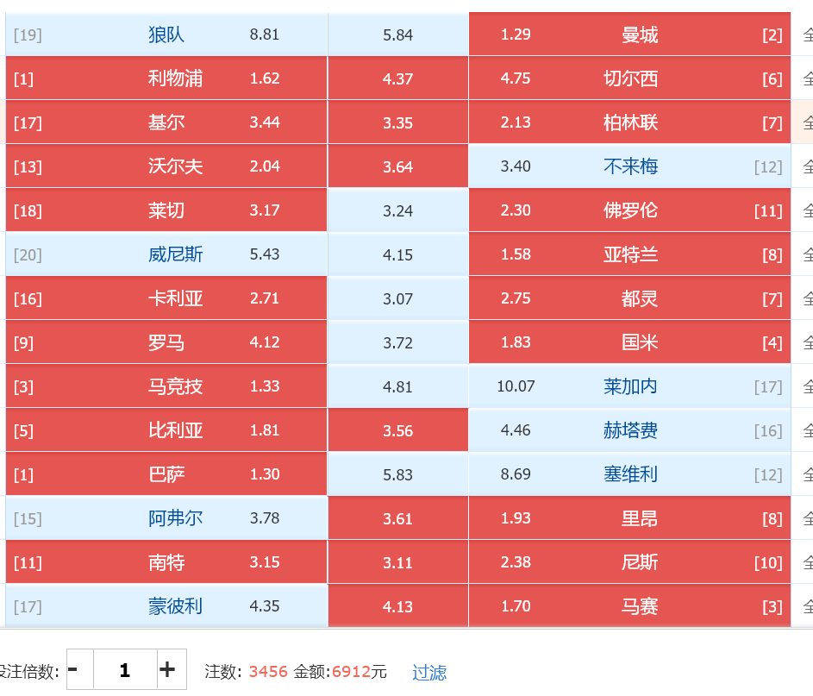Open the 过滤 filter link
This screenshot has height=696, width=813.
coord(428,673)
